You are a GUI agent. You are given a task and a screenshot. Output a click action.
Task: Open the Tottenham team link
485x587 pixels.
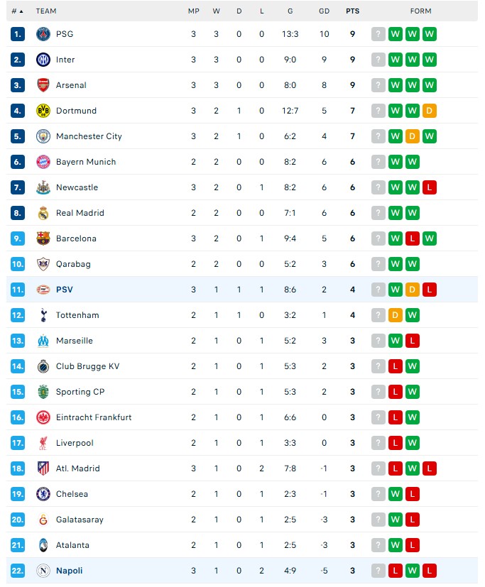click(x=77, y=315)
